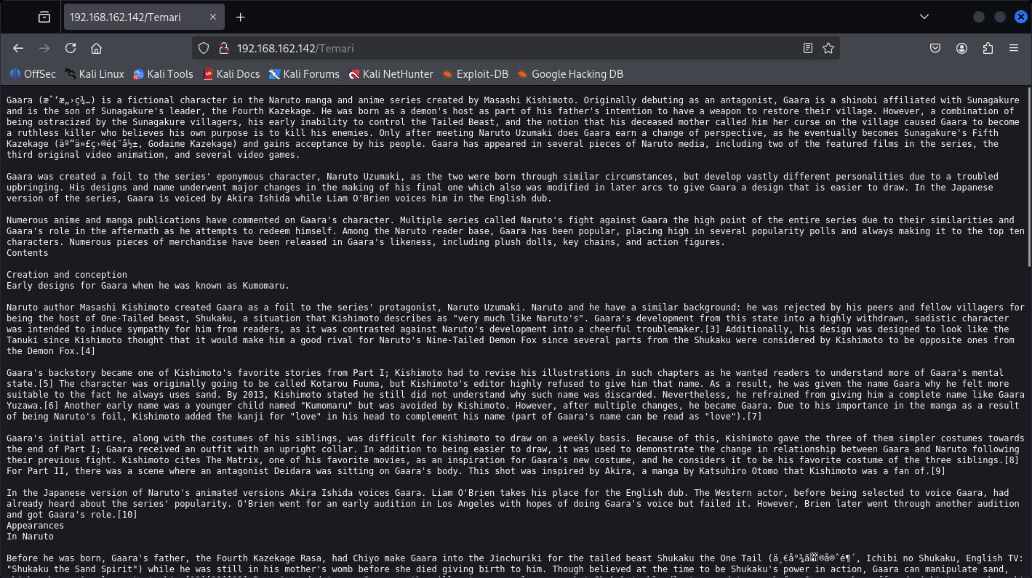Click the 'Contents' line in the page
Screen dimensions: 1032x578
point(28,253)
